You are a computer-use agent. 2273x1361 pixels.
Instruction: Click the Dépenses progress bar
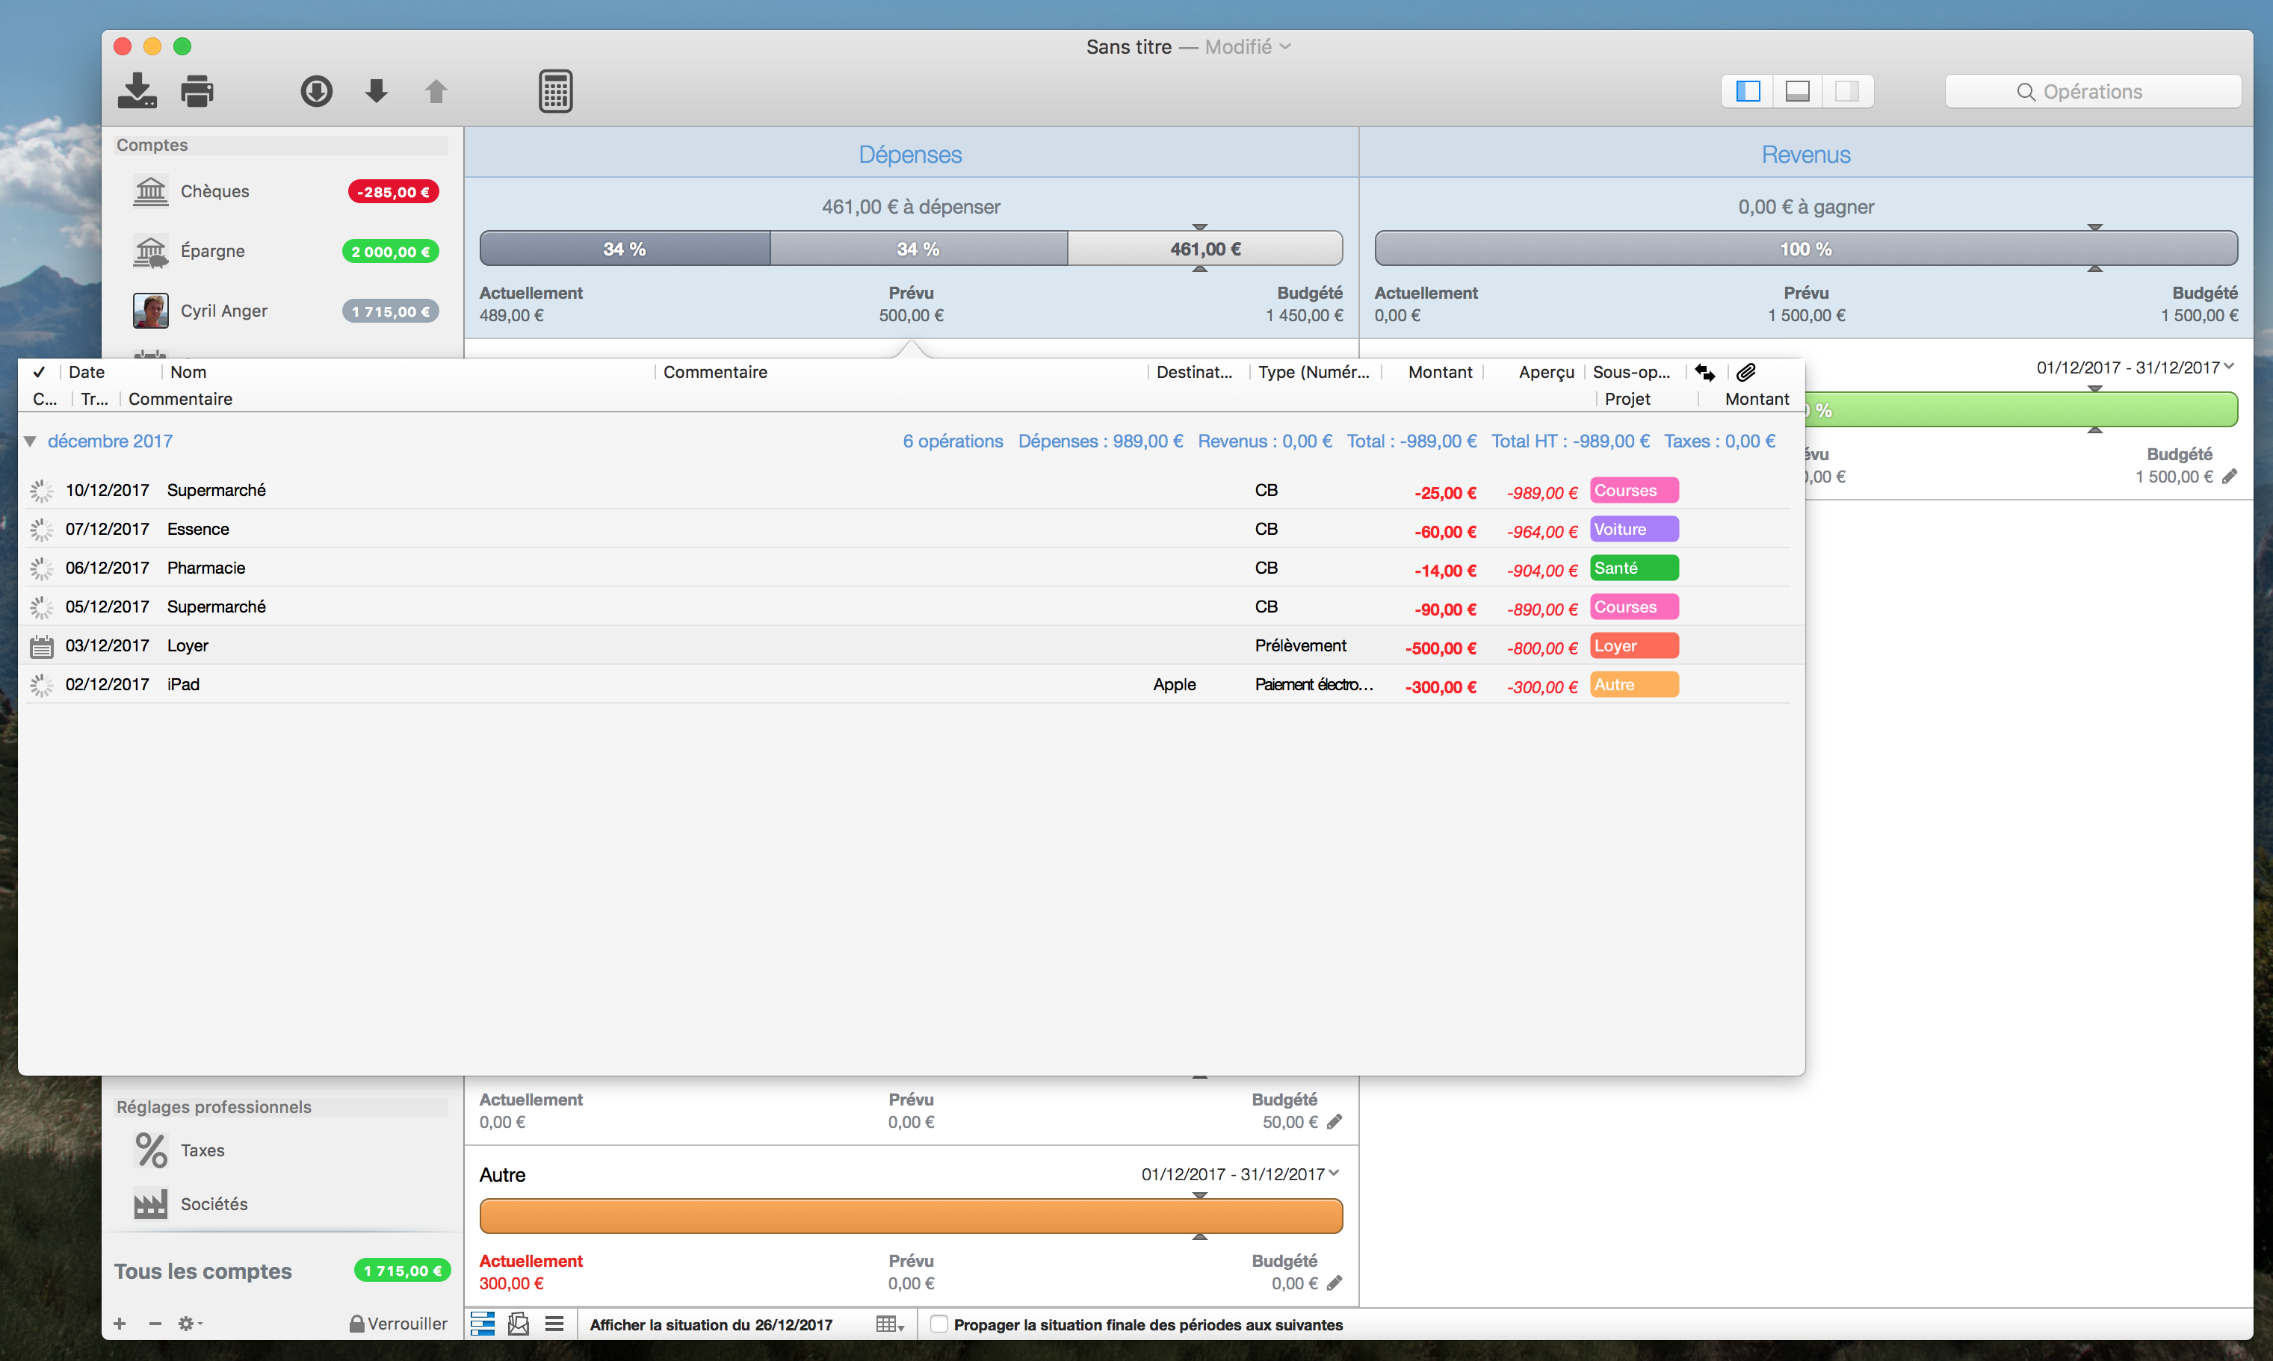pos(911,249)
